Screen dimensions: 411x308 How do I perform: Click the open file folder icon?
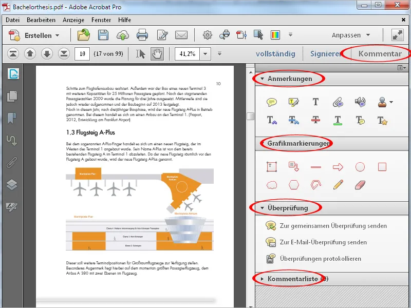click(x=84, y=35)
